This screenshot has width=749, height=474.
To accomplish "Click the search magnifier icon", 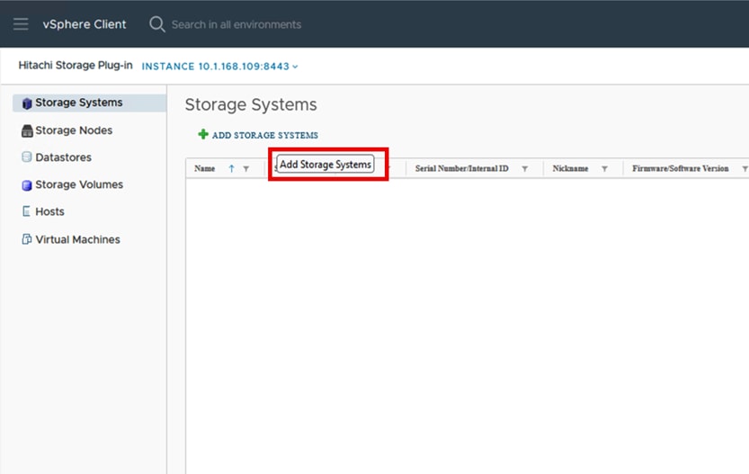I will 156,24.
